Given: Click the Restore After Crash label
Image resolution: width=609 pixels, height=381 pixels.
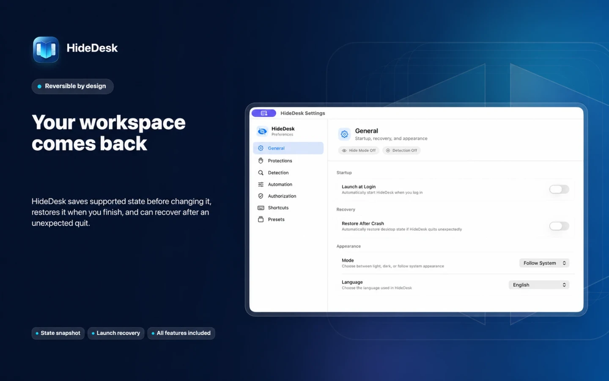Looking at the screenshot, I should (363, 224).
